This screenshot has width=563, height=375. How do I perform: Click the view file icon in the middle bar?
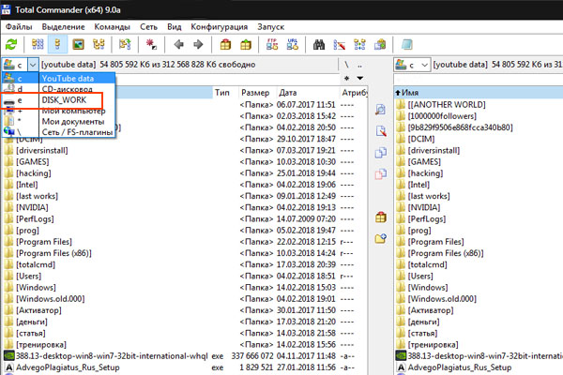point(381,109)
